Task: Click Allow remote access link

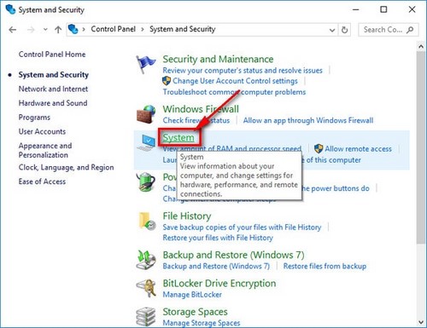Action: coord(359,149)
